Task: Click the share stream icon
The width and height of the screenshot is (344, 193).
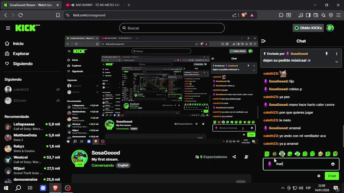Action: coord(234,157)
